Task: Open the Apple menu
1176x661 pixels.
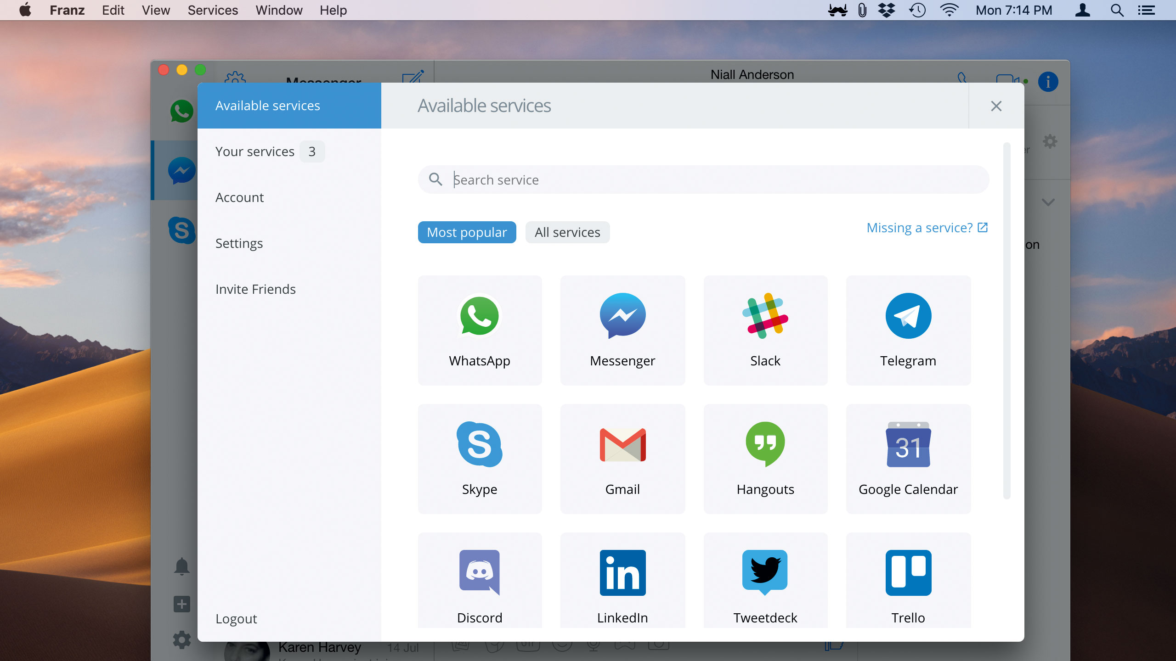Action: pos(25,10)
